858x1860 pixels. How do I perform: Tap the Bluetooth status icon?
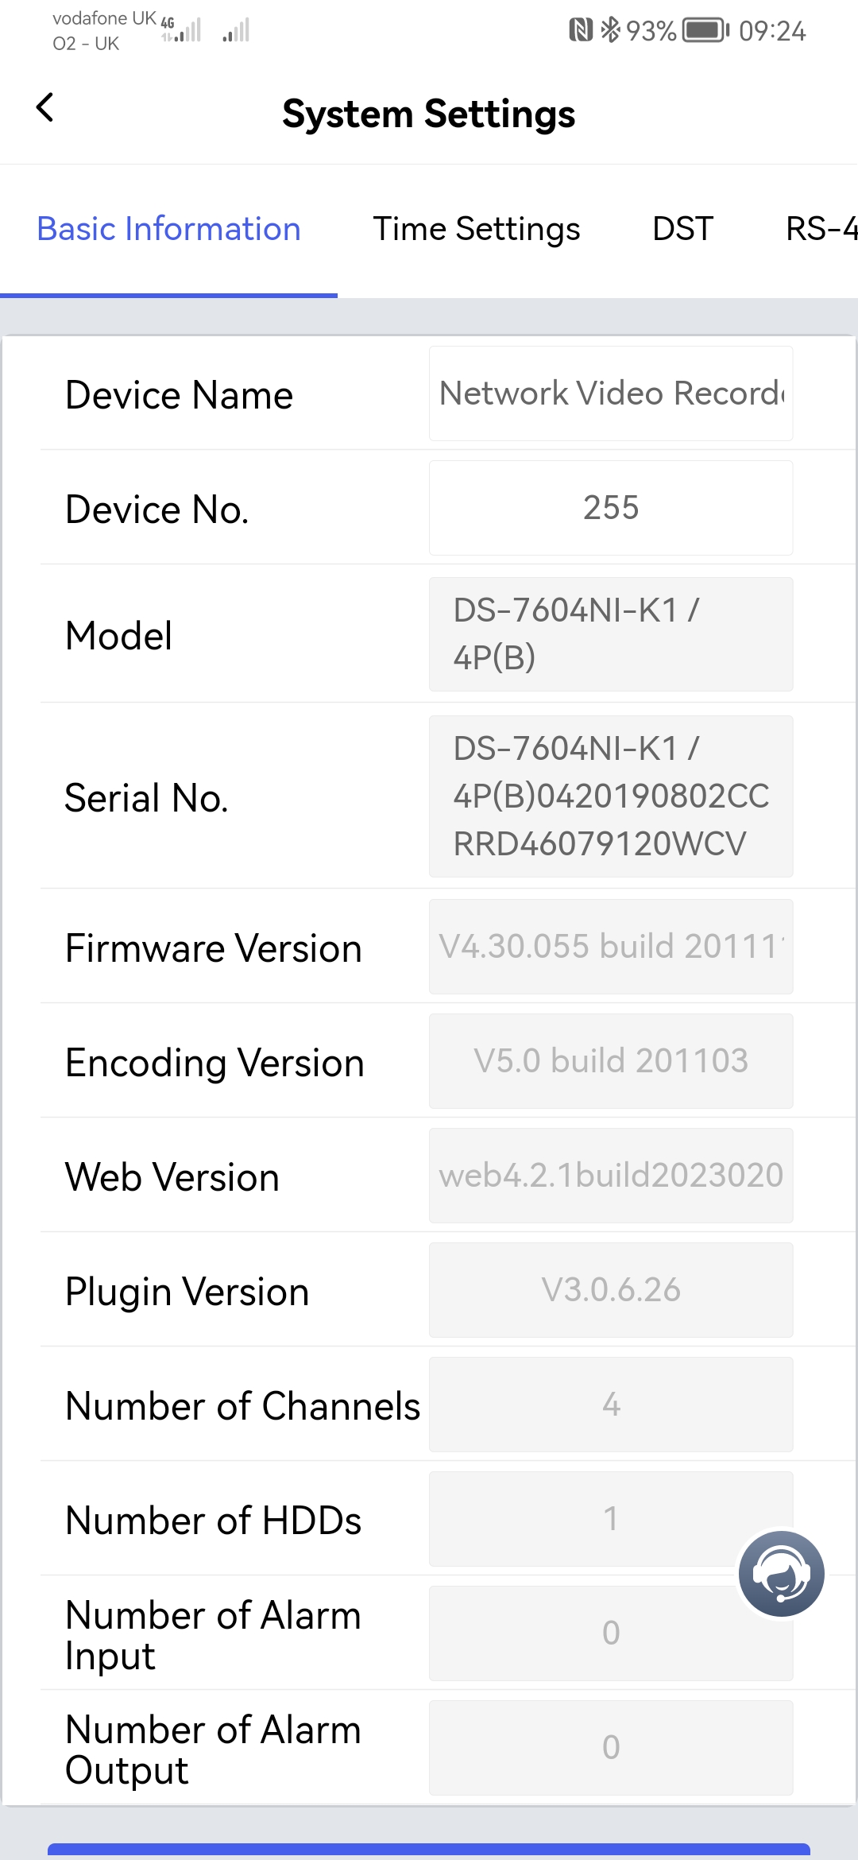click(x=610, y=30)
